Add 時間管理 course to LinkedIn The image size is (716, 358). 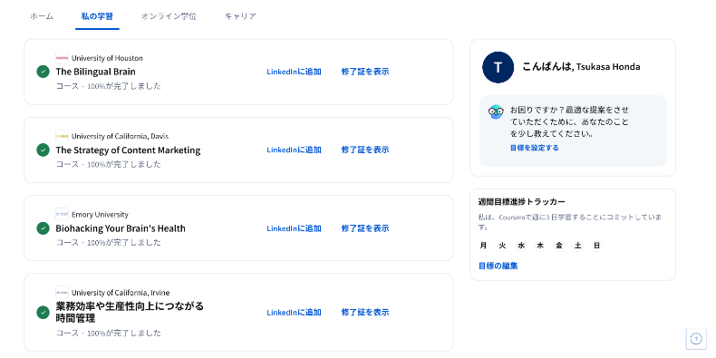(x=294, y=313)
